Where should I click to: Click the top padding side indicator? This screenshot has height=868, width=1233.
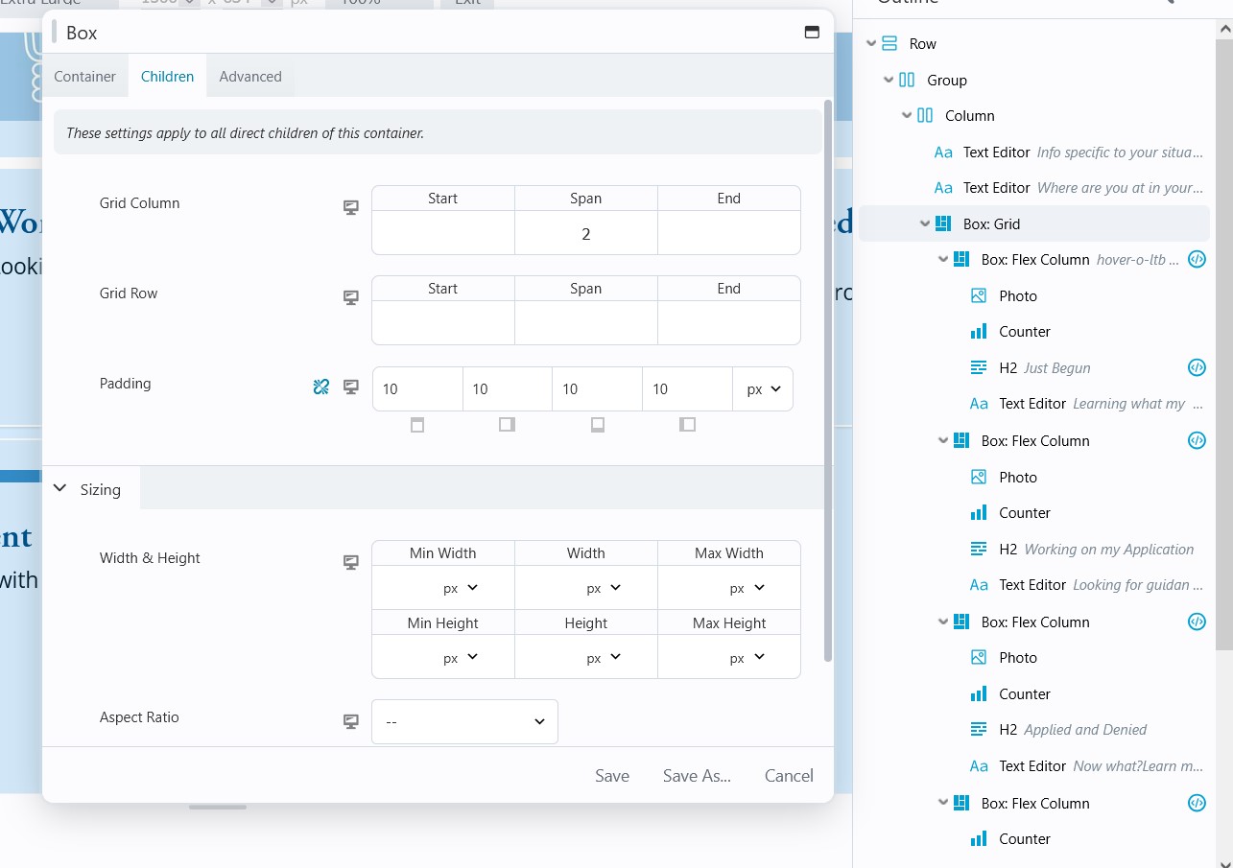pos(417,425)
